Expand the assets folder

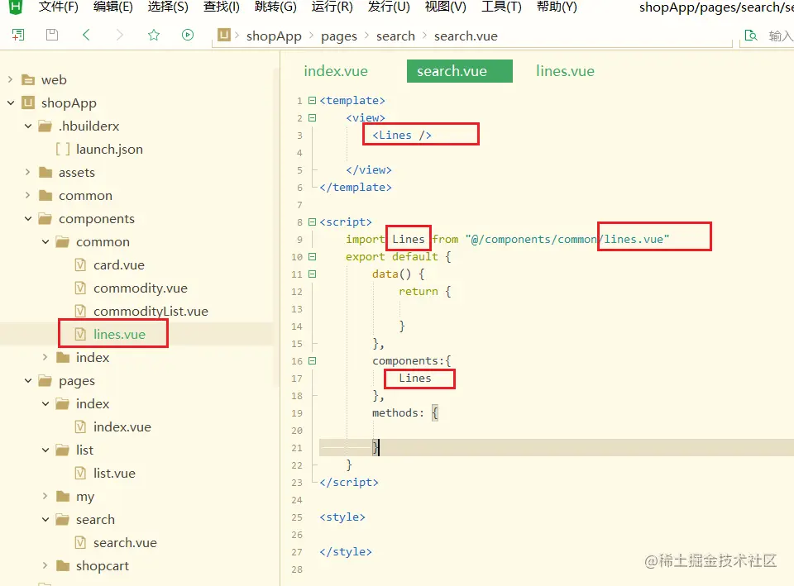28,172
